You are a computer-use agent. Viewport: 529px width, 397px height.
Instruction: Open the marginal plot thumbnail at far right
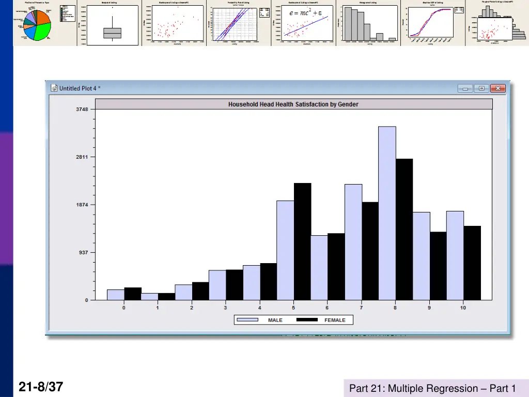497,23
